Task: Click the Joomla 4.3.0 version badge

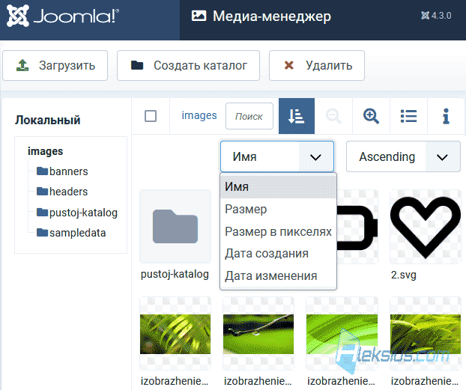Action: click(x=436, y=16)
